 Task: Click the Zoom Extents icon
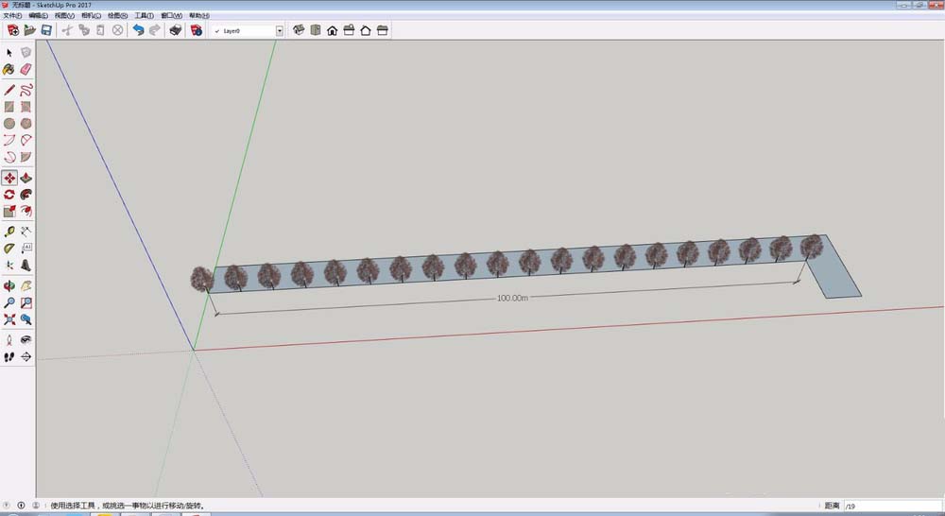9,319
